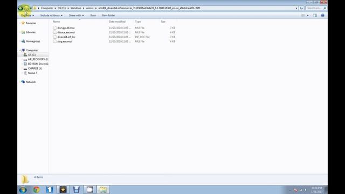Collapse the Computer tree node arrow
This screenshot has width=345, height=194.
20,50
